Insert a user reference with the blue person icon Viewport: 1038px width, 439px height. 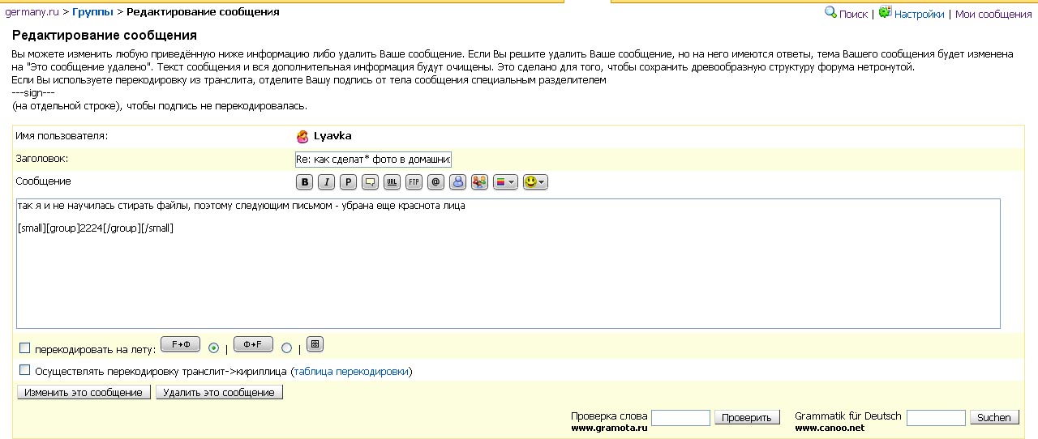coord(457,182)
